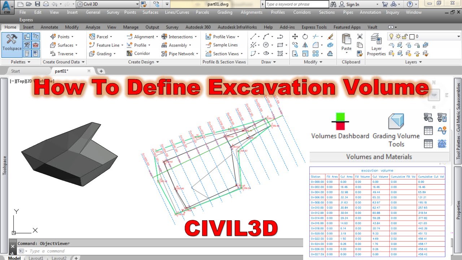Image resolution: width=462 pixels, height=260 pixels.
Task: Save the drawing with the floppy disk icon
Action: pos(38,4)
